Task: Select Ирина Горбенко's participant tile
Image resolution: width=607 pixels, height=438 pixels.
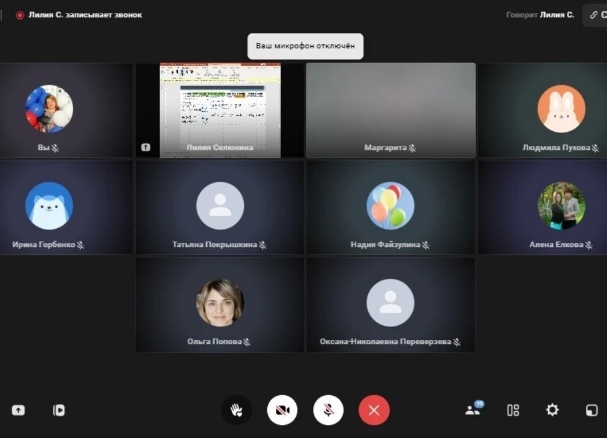Action: pos(66,207)
